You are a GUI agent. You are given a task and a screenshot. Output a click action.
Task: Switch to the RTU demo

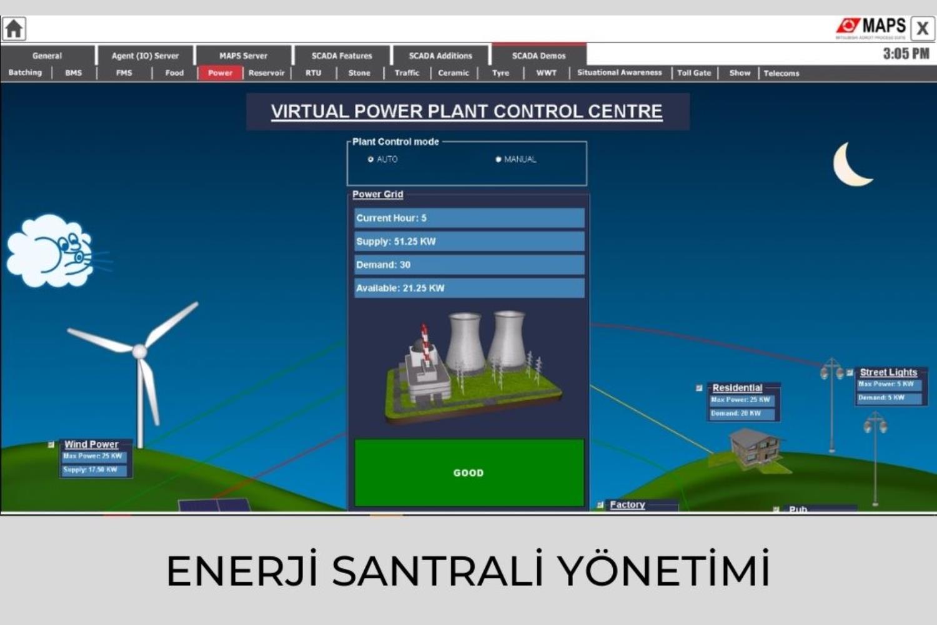coord(314,72)
